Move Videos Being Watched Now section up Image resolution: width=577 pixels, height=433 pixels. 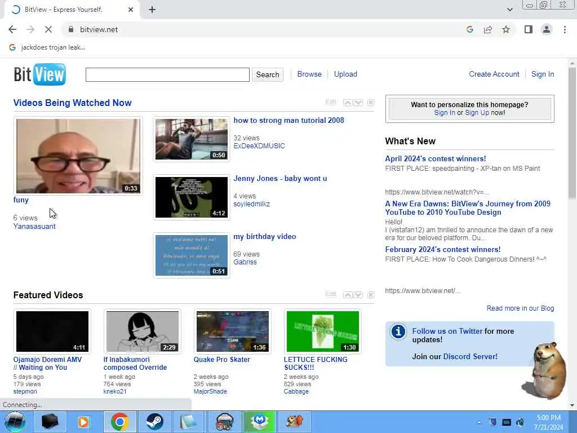tap(347, 103)
